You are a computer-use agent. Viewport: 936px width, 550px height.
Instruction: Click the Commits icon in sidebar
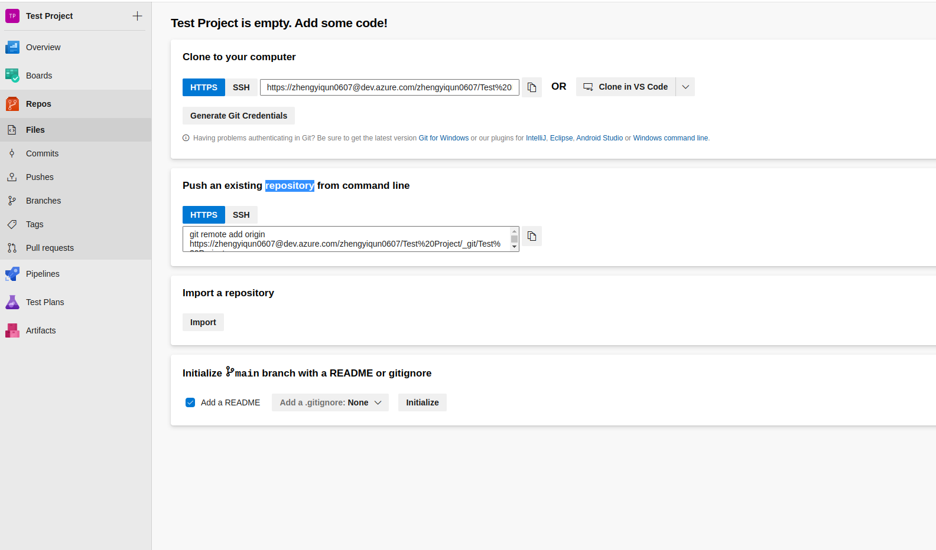point(12,153)
